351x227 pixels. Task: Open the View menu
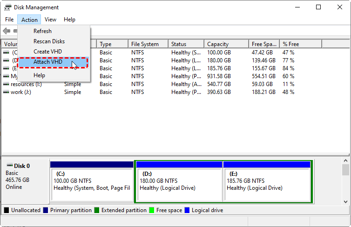click(50, 20)
